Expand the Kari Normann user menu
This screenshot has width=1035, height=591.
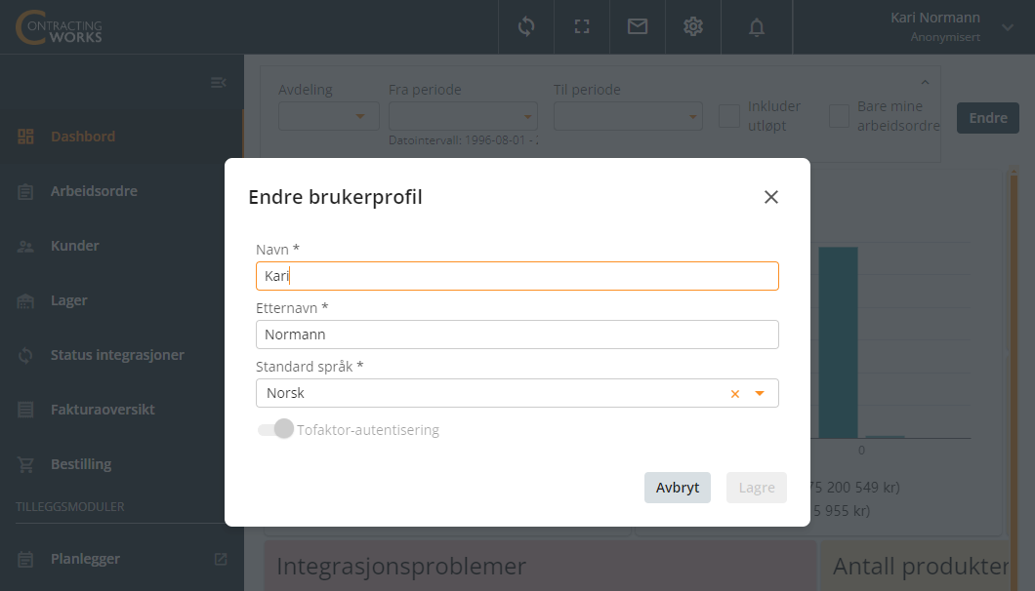1008,27
